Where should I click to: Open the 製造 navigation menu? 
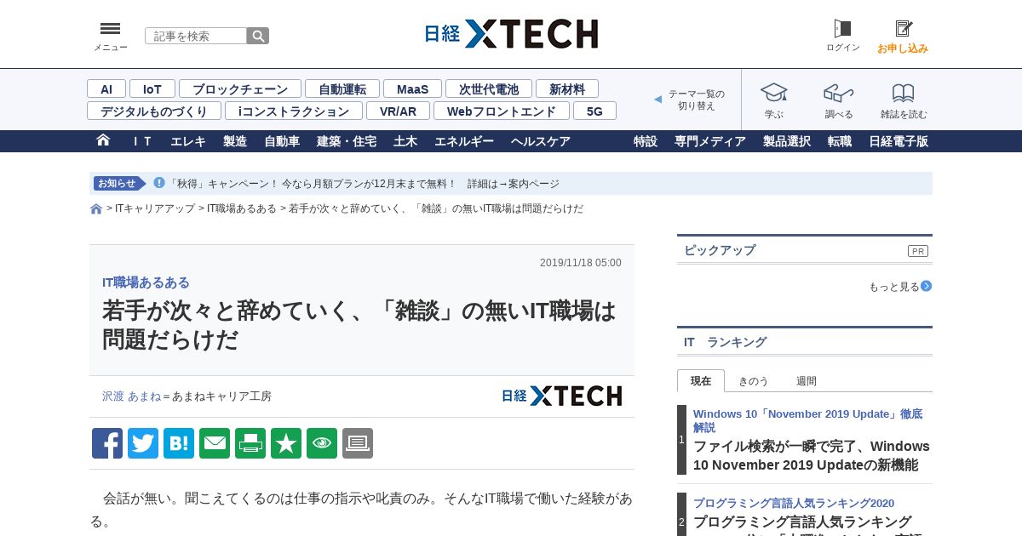tap(235, 141)
